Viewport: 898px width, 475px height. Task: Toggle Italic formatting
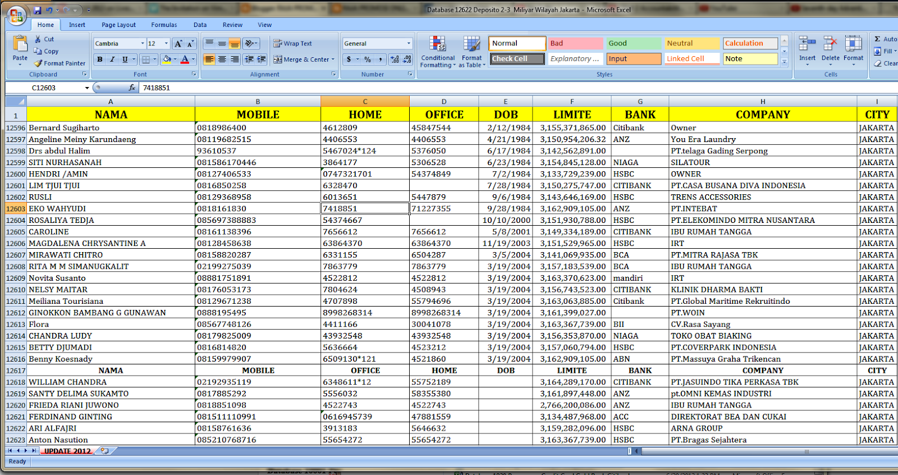(x=112, y=60)
